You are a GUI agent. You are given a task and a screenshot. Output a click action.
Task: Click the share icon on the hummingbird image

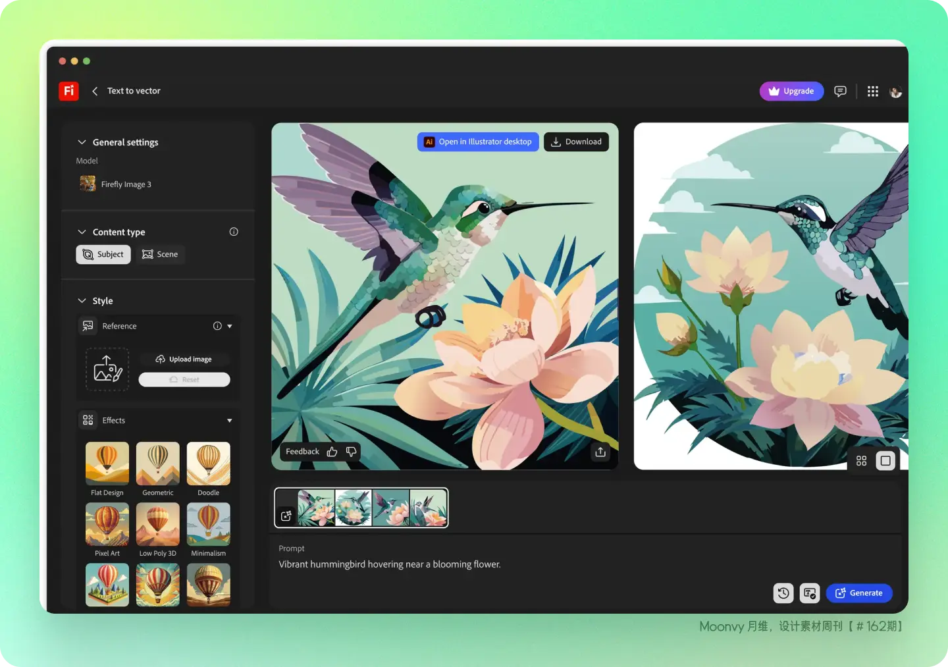click(x=600, y=452)
